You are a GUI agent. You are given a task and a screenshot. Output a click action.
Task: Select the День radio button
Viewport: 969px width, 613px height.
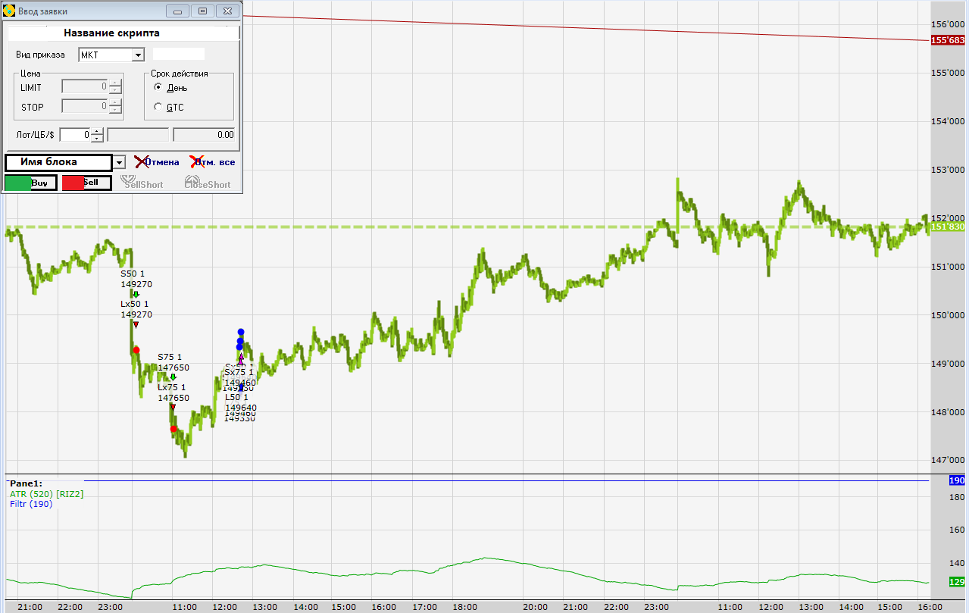click(x=158, y=88)
